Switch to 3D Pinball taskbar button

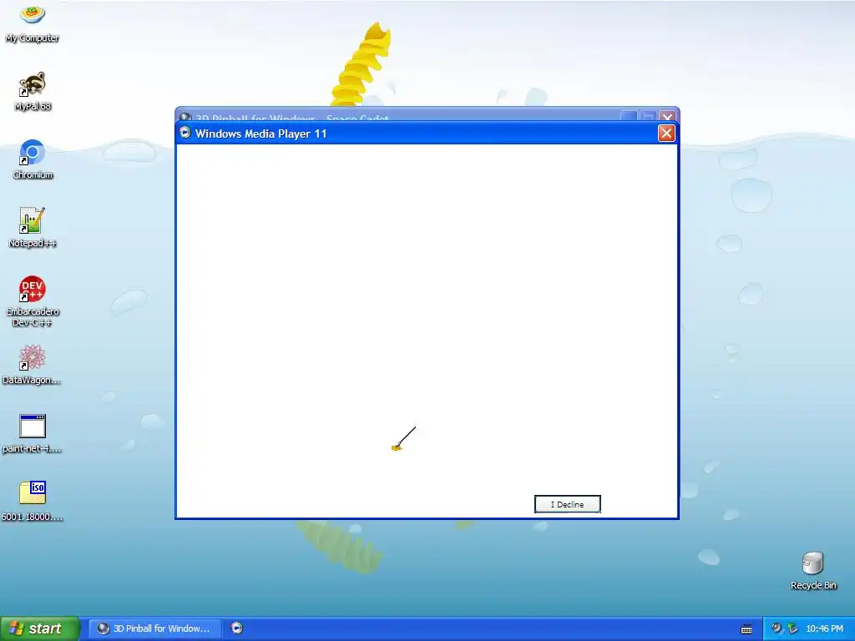point(154,628)
